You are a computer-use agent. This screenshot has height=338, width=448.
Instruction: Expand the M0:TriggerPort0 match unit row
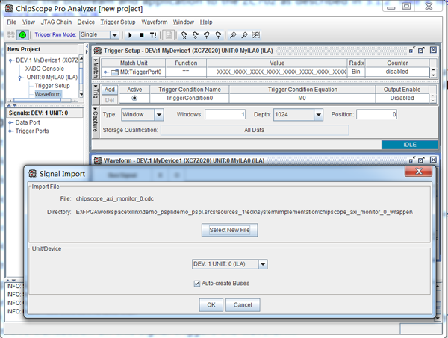point(106,72)
